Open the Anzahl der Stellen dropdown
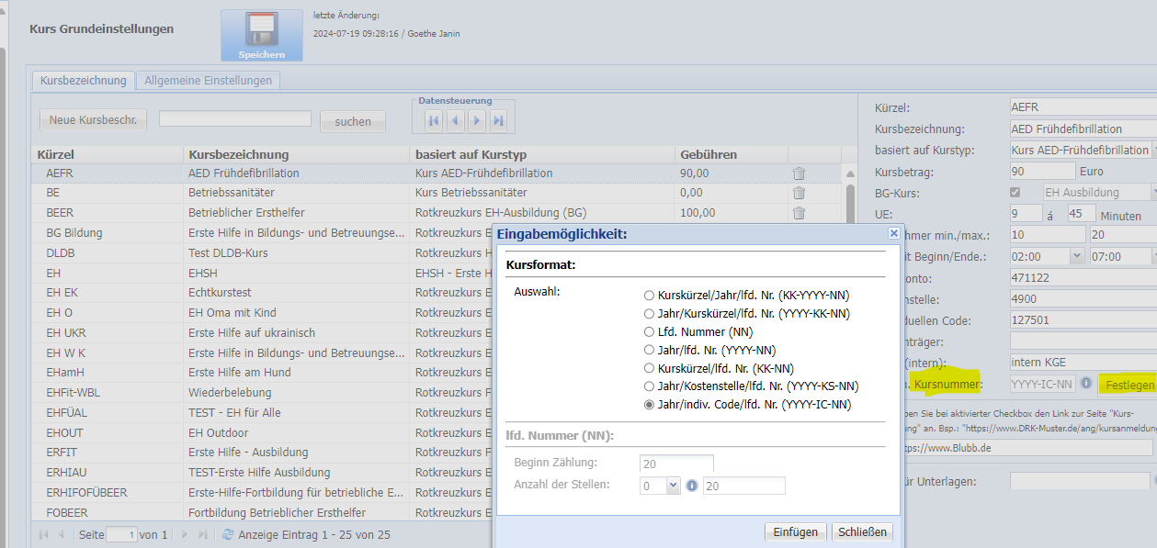Viewport: 1157px width, 548px height. tap(673, 486)
